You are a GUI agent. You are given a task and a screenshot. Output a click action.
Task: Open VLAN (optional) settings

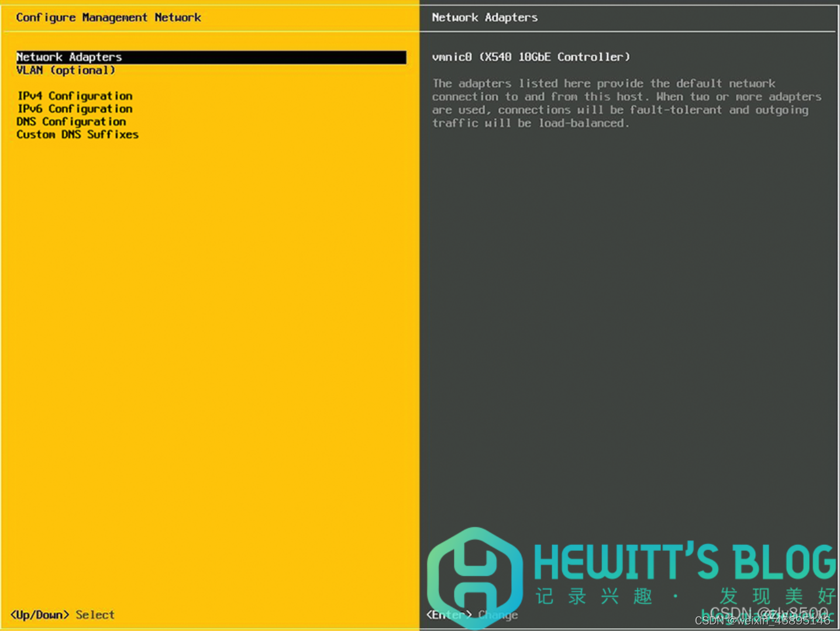point(66,70)
